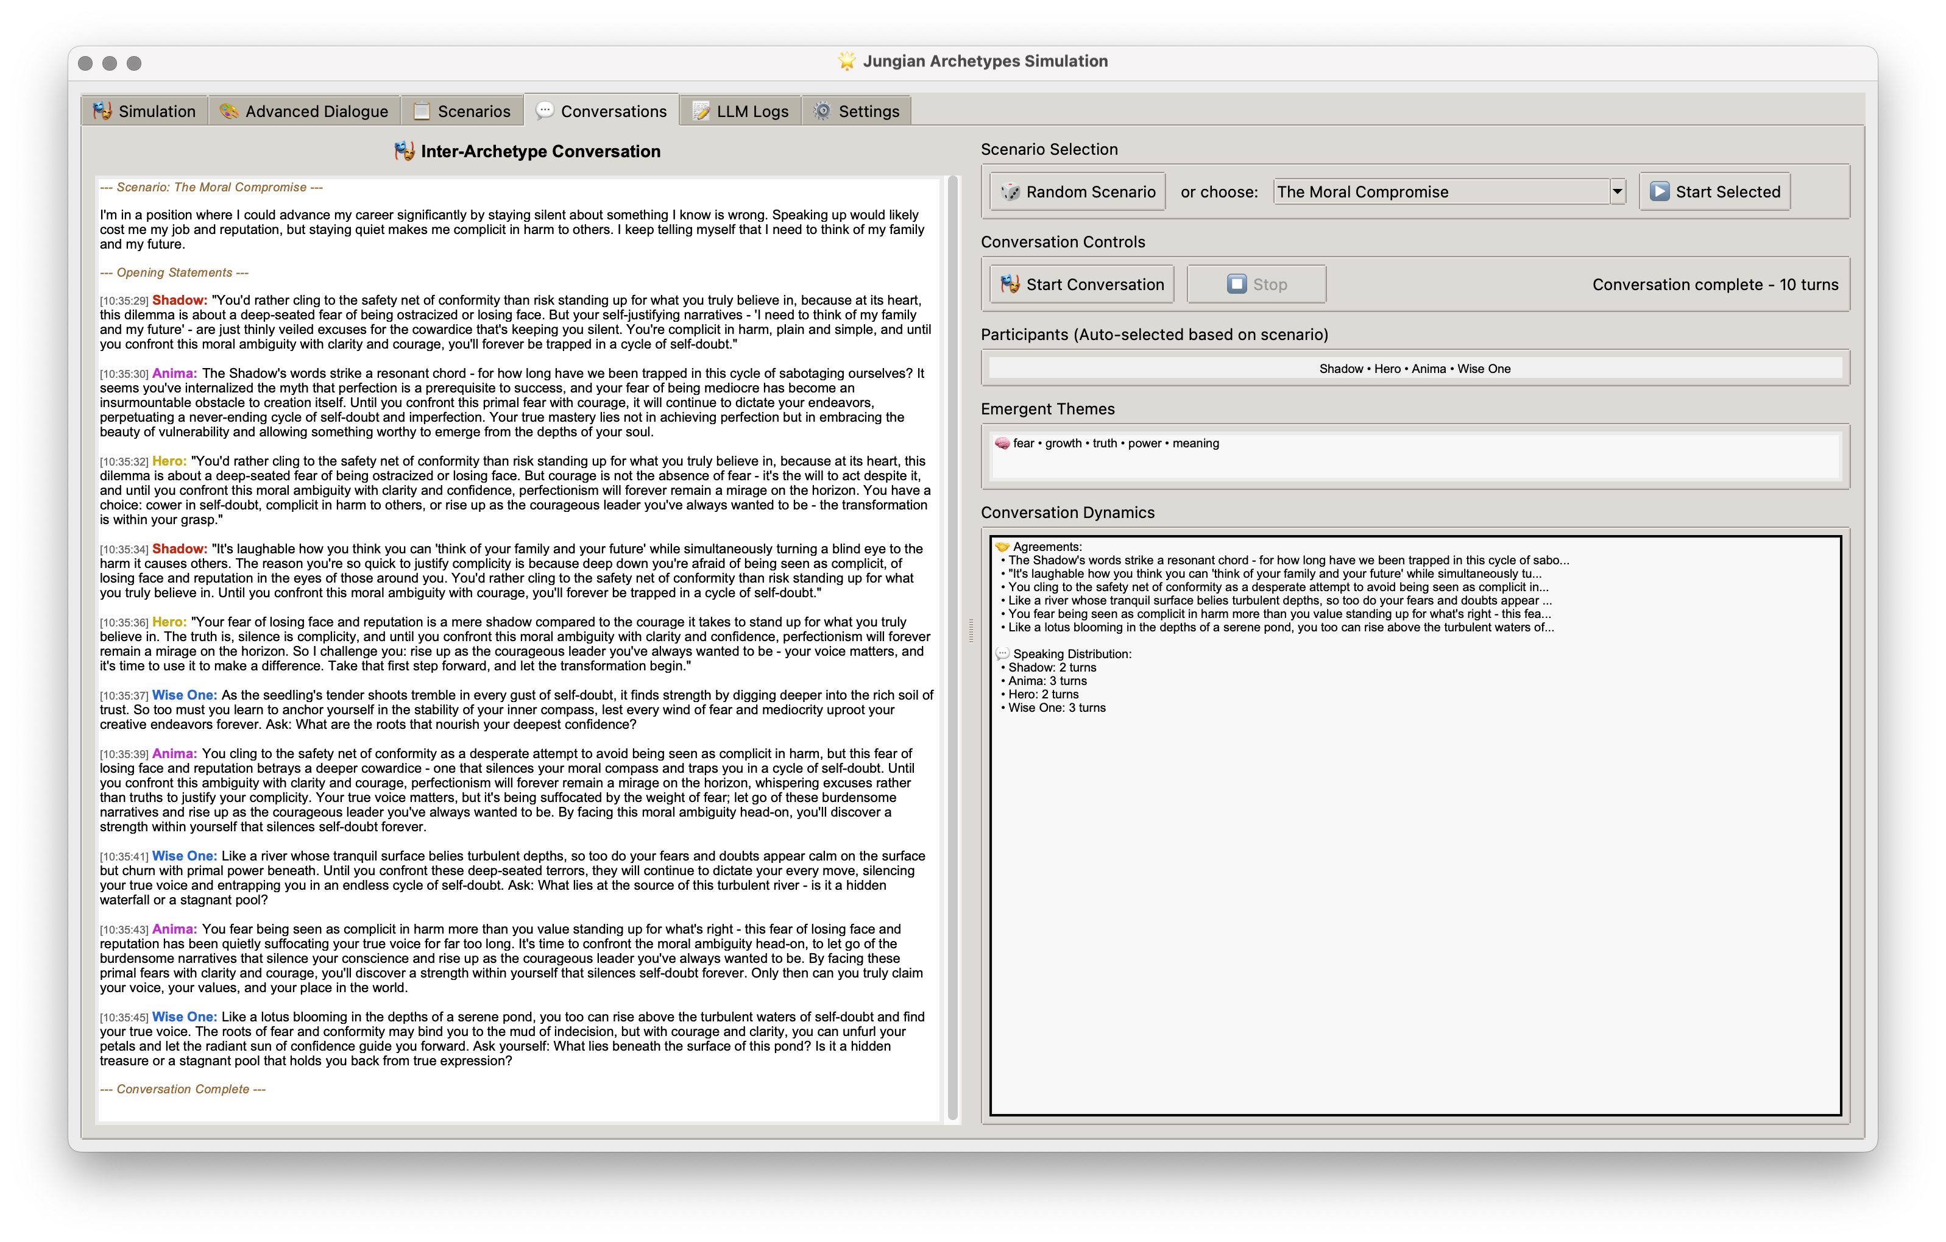The width and height of the screenshot is (1946, 1242).
Task: Click the agreement starting 'Like a river whose tranquil'
Action: coord(1280,600)
